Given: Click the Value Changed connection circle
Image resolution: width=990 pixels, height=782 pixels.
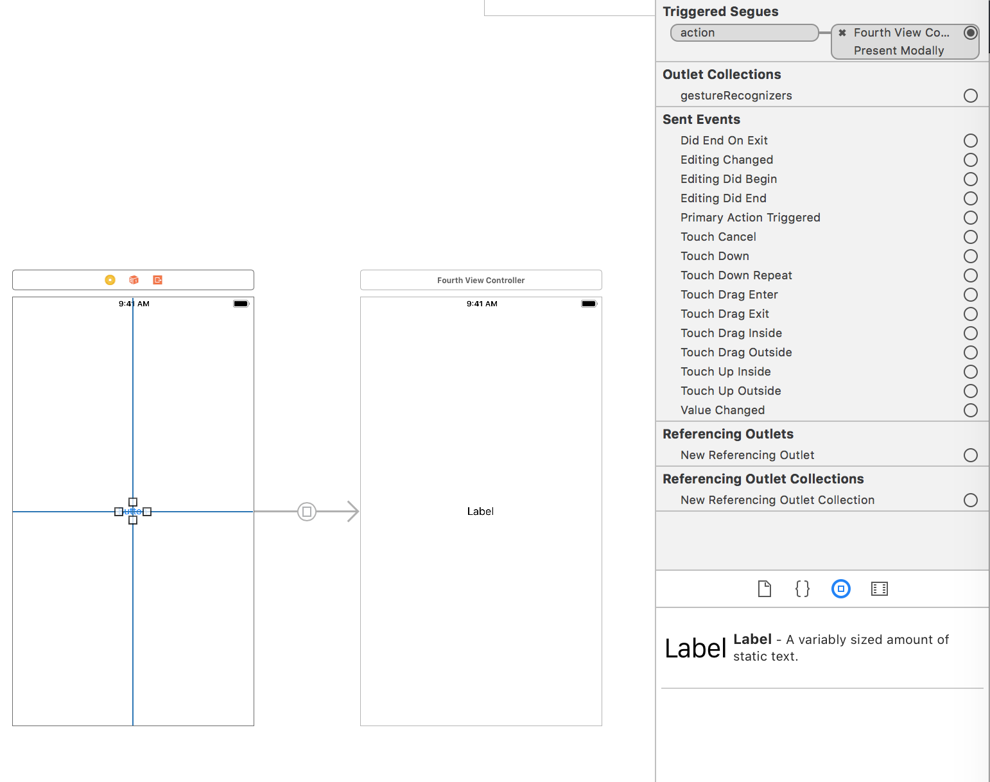Looking at the screenshot, I should pyautogui.click(x=970, y=410).
